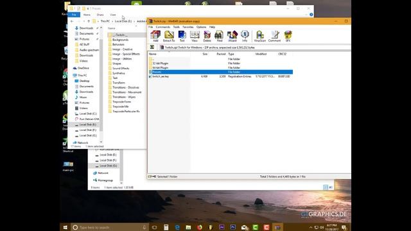
Task: Open the Behaviors folder in Explorer
Action: (x=118, y=44)
